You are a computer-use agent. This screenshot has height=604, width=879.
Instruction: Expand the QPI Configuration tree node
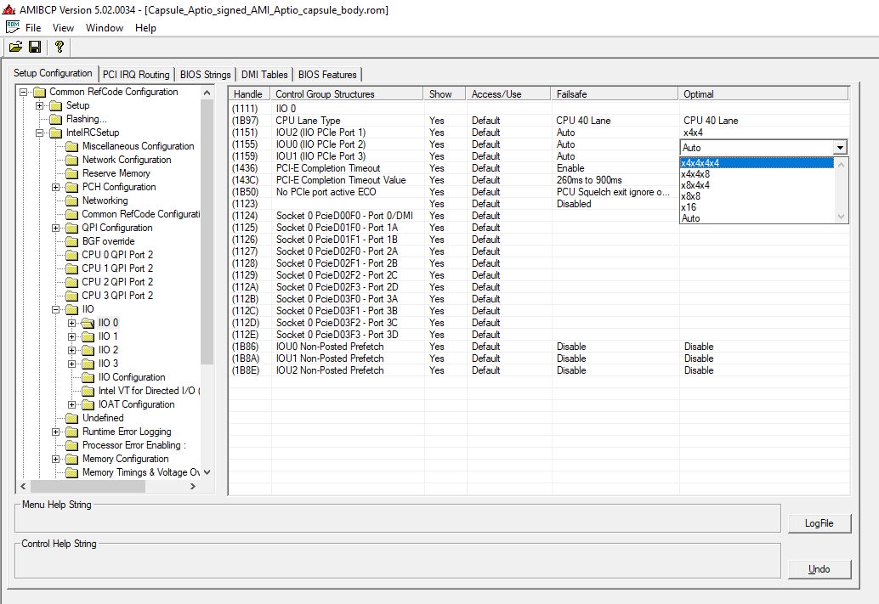click(x=56, y=228)
